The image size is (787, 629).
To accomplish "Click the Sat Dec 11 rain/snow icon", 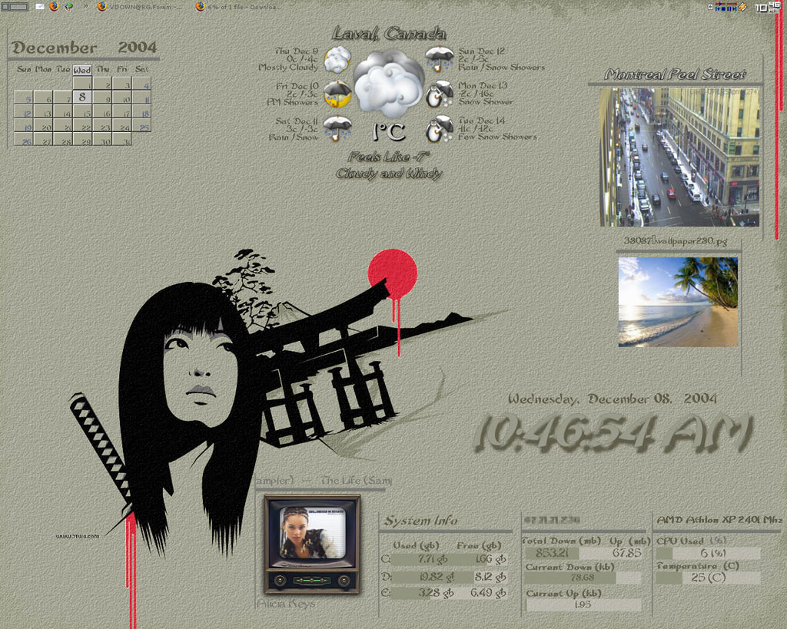I will pyautogui.click(x=337, y=128).
